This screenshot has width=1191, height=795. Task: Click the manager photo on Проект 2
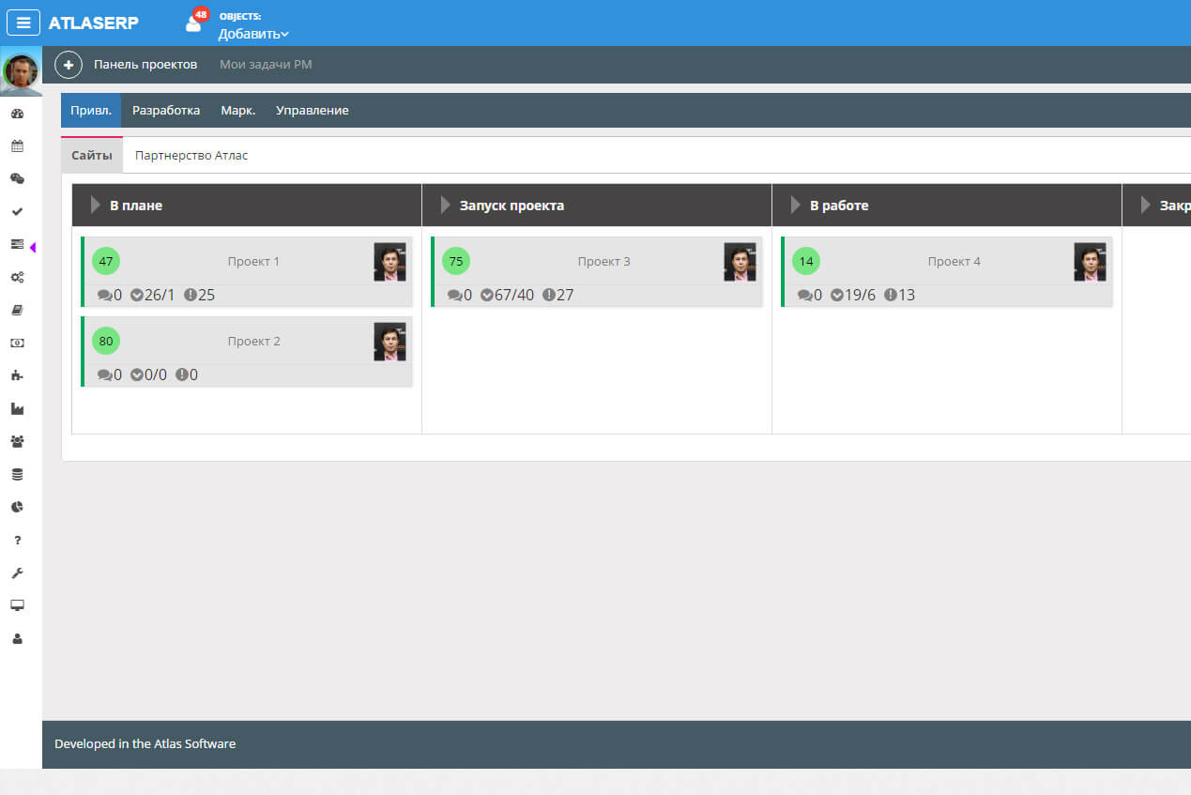tap(389, 342)
